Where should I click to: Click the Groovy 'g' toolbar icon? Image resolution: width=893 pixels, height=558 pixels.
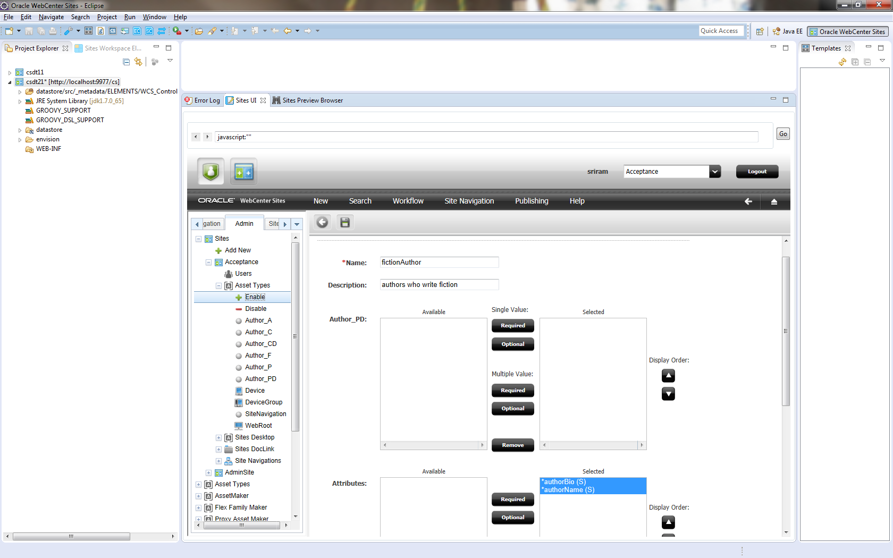tap(100, 31)
